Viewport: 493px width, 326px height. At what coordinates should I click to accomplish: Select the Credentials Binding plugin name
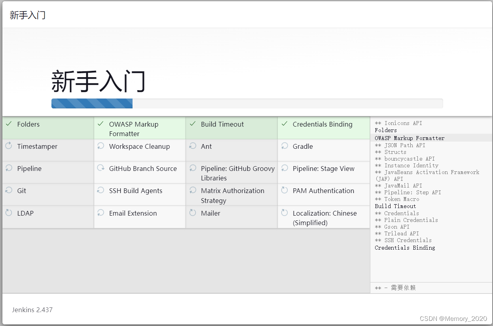pyautogui.click(x=322, y=124)
